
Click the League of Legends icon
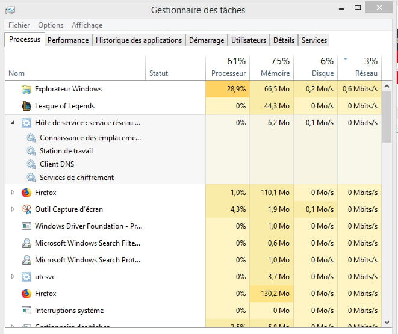pos(26,106)
